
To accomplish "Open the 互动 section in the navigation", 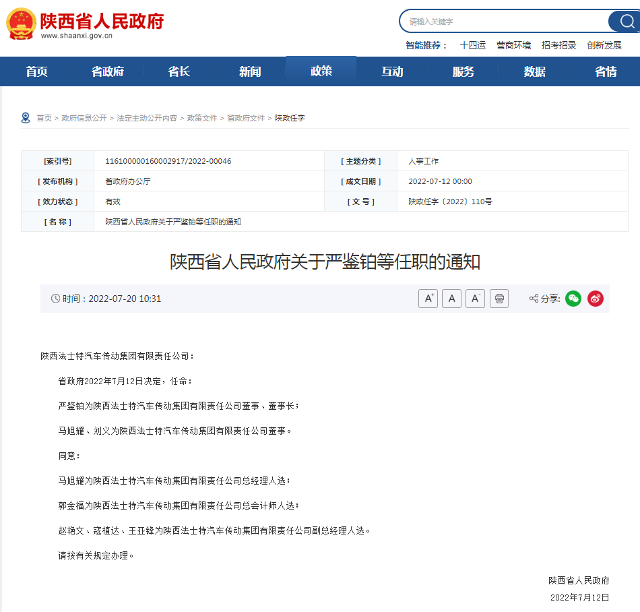I will [392, 71].
